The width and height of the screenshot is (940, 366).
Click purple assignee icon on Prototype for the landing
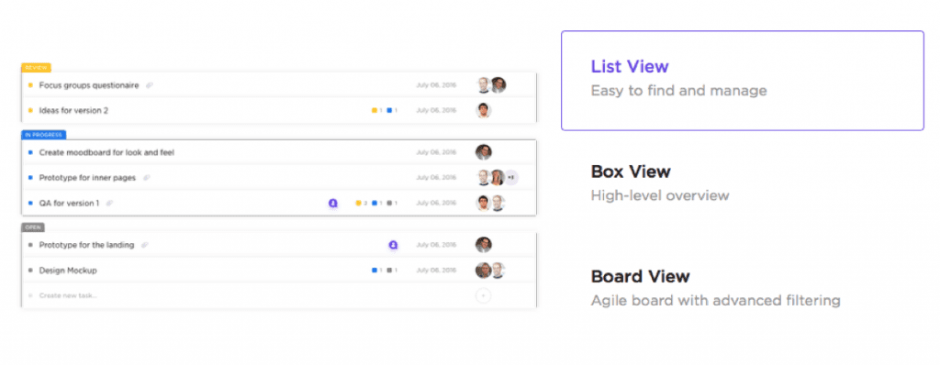point(393,245)
